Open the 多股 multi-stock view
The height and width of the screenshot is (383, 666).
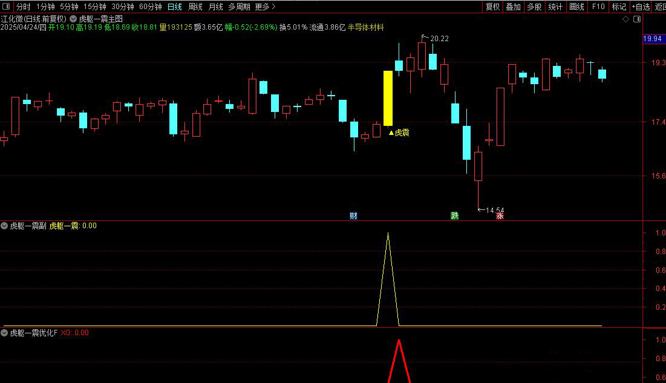[534, 7]
